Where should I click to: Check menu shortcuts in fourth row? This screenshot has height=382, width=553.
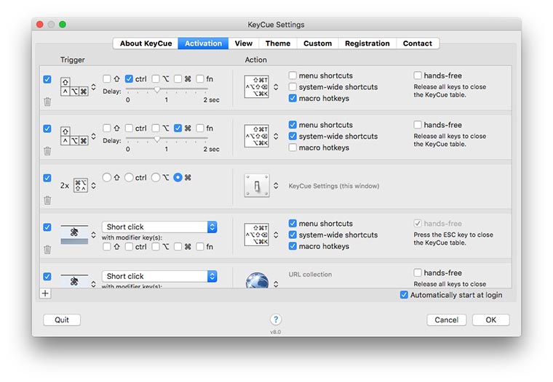pos(293,223)
